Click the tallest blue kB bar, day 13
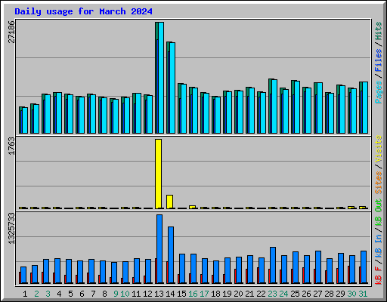387x302 pixels. click(159, 249)
